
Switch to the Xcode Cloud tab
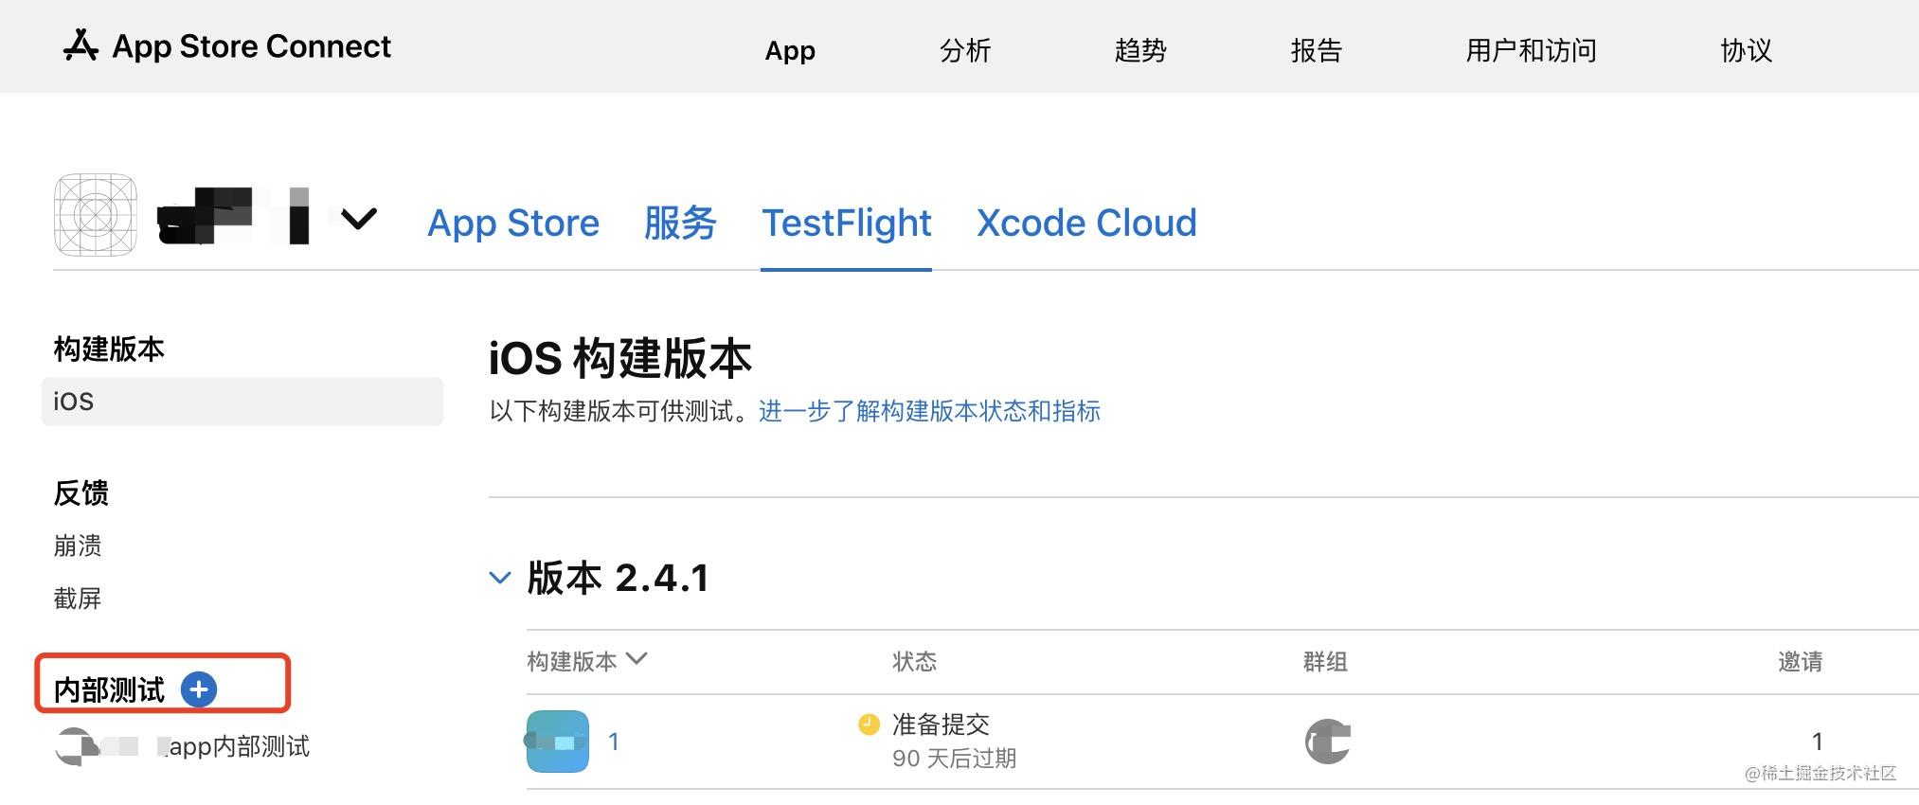click(1085, 223)
